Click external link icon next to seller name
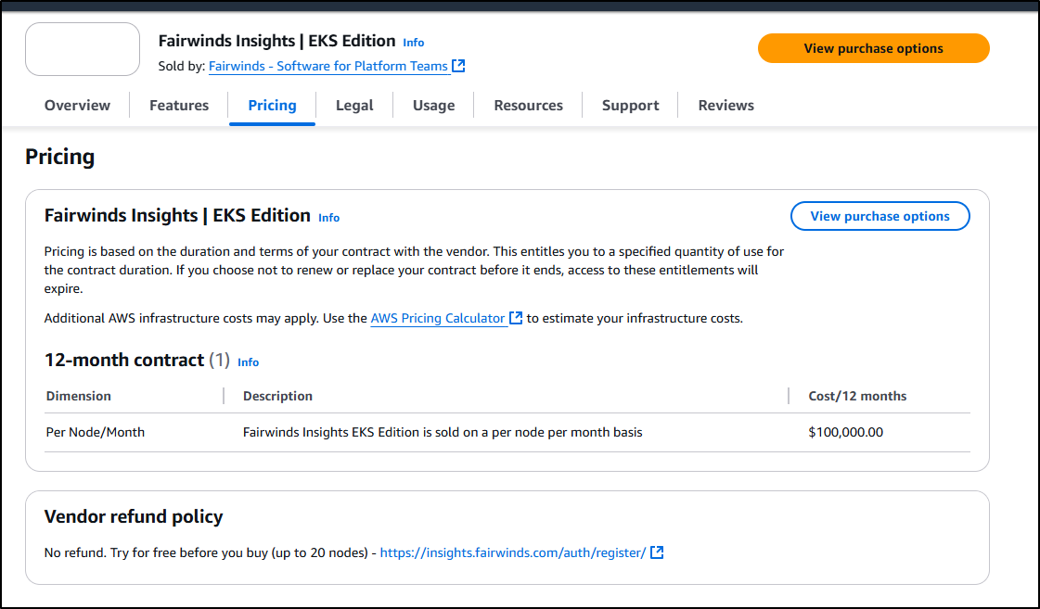1040x609 pixels. [458, 66]
